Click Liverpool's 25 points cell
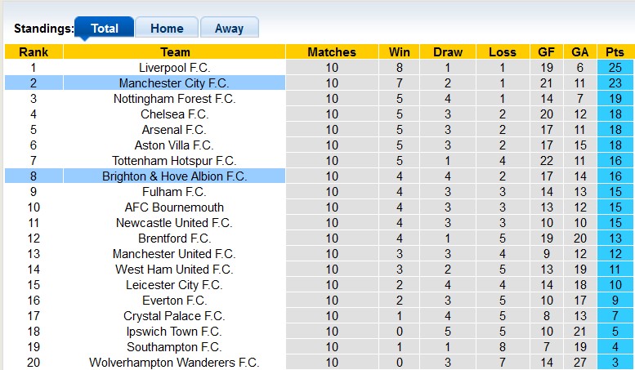 tap(615, 67)
